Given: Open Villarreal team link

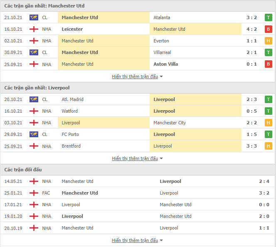Looking at the screenshot, I should (x=162, y=52).
